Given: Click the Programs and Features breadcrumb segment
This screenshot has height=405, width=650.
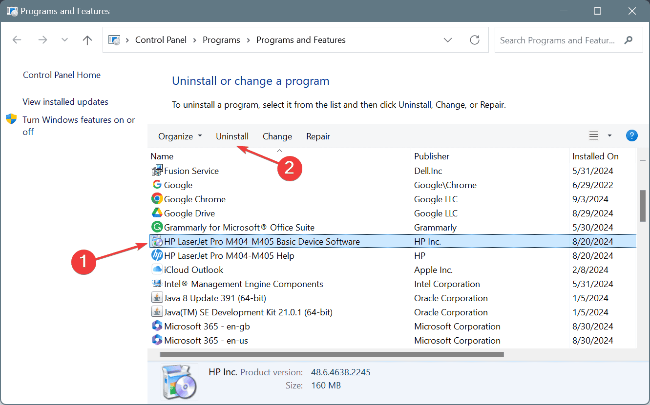Looking at the screenshot, I should coord(301,40).
